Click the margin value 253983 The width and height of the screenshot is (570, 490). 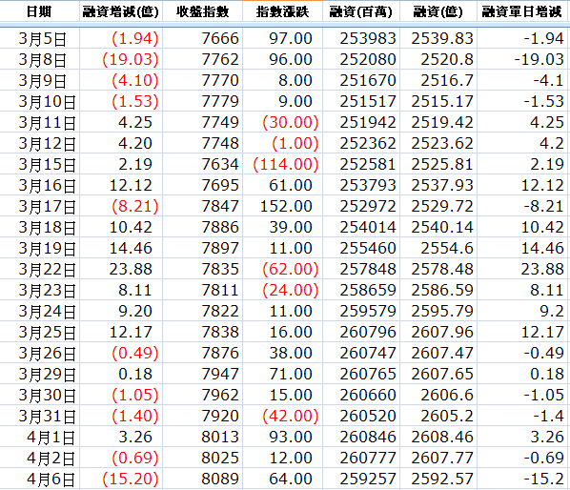coord(361,38)
